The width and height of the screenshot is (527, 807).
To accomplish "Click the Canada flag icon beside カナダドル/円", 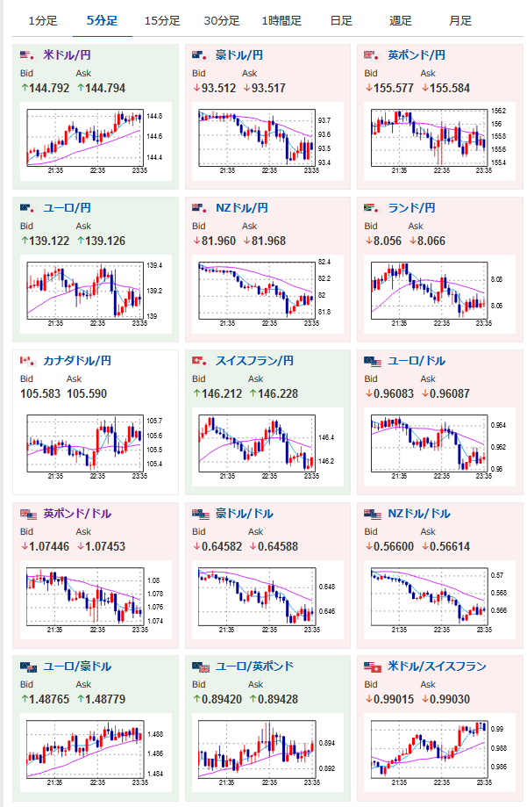I will point(27,360).
